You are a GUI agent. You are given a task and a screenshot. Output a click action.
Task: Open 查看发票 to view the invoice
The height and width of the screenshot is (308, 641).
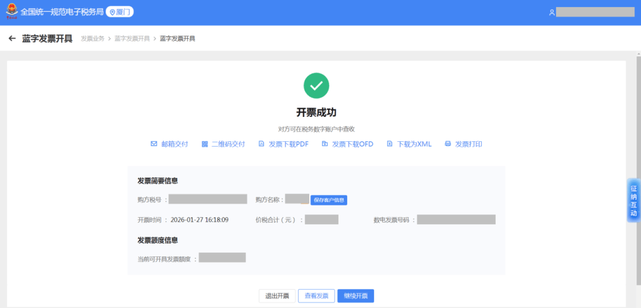click(x=316, y=296)
